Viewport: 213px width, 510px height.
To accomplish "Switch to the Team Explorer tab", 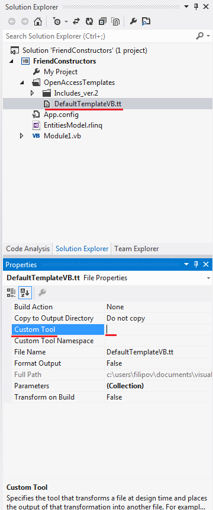I will (137, 249).
